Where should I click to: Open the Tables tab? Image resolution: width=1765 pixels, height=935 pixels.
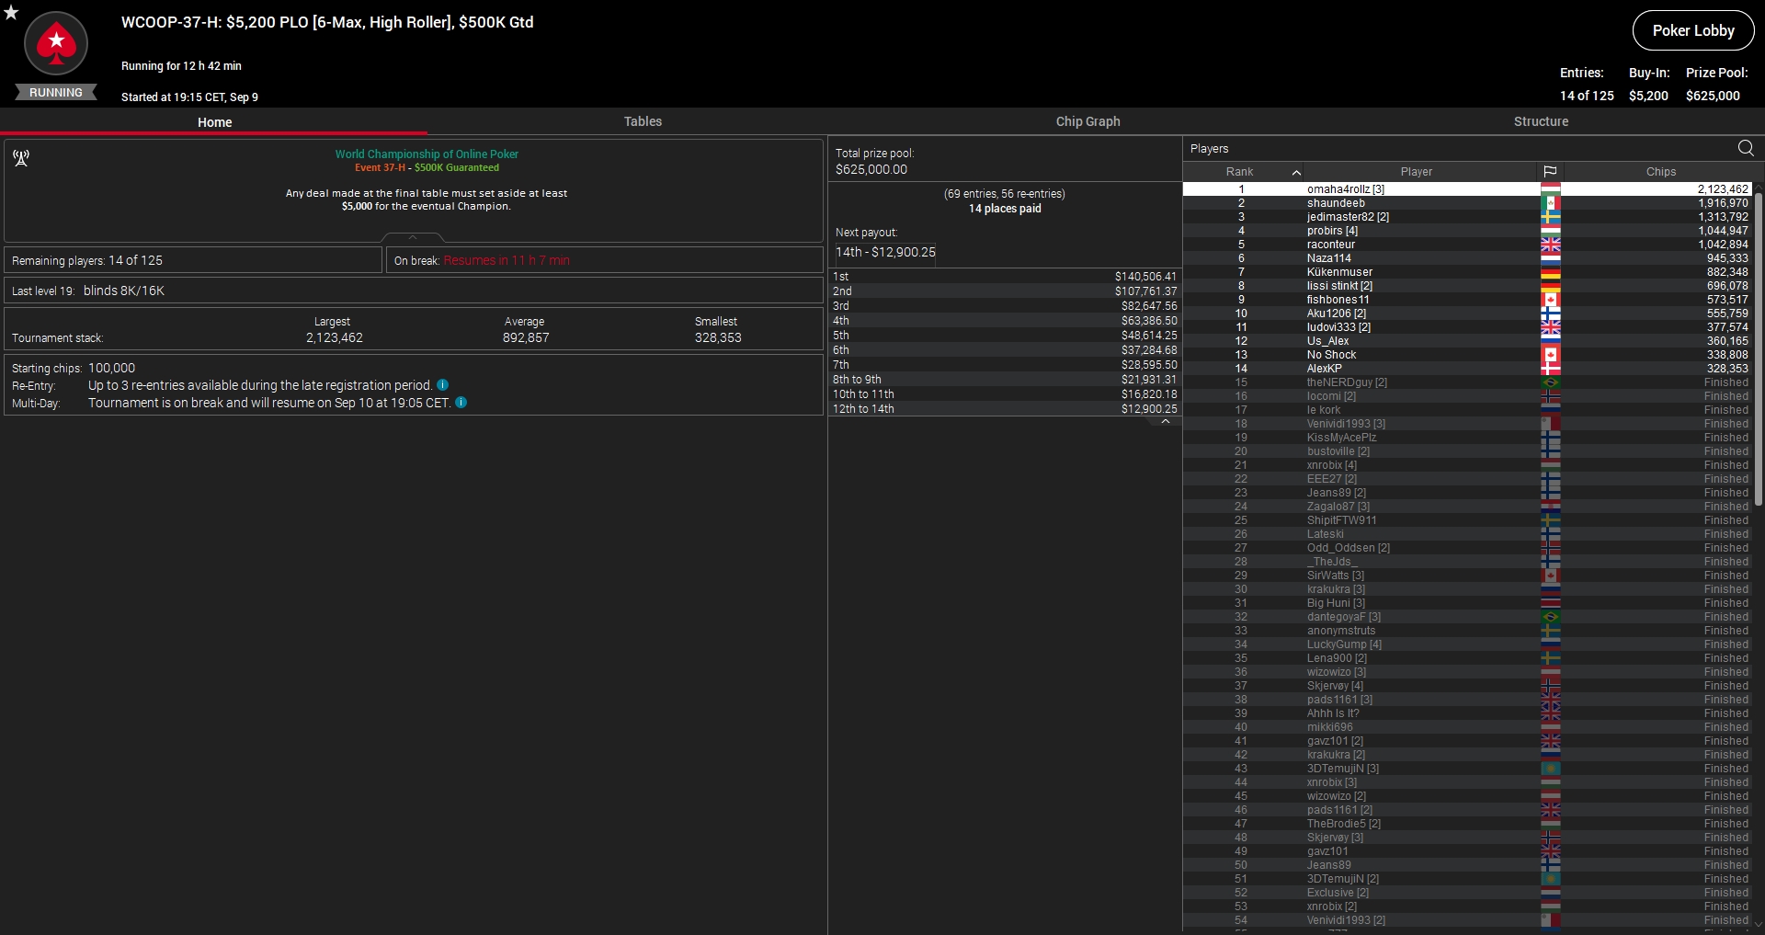(x=643, y=121)
